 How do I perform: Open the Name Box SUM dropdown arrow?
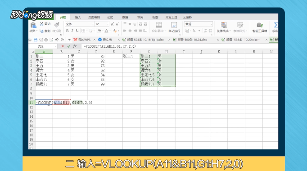[x=56, y=46]
